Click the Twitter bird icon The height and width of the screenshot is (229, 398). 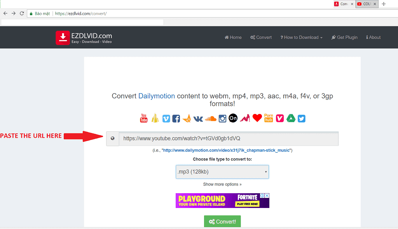302,119
